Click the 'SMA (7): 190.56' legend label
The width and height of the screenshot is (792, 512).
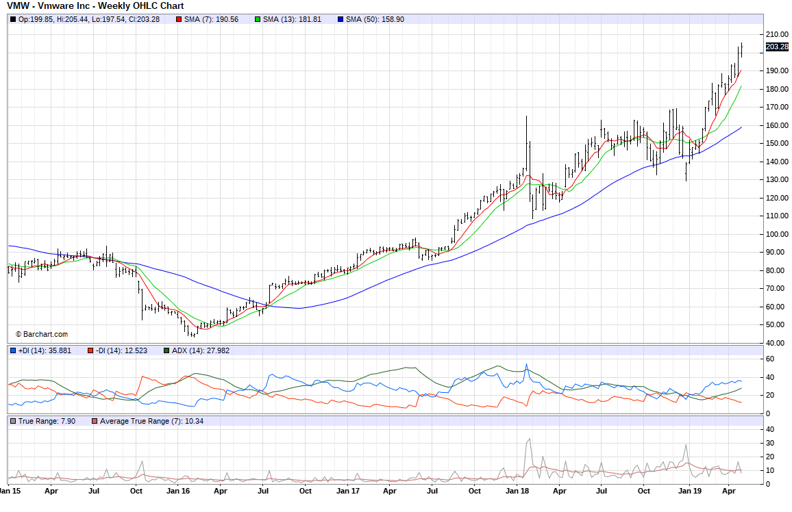(211, 20)
